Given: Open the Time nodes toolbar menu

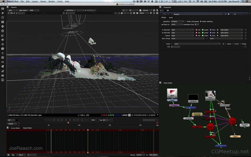Looking at the screenshot, I should (x=3, y=17).
